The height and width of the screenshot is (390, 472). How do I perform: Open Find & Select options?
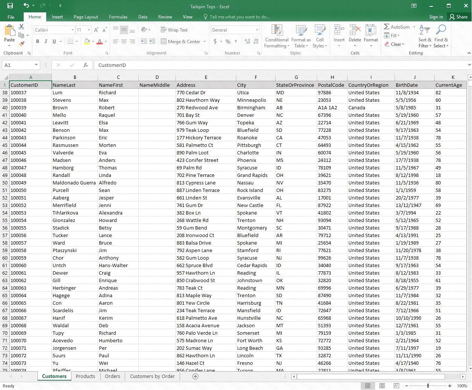coord(441,36)
